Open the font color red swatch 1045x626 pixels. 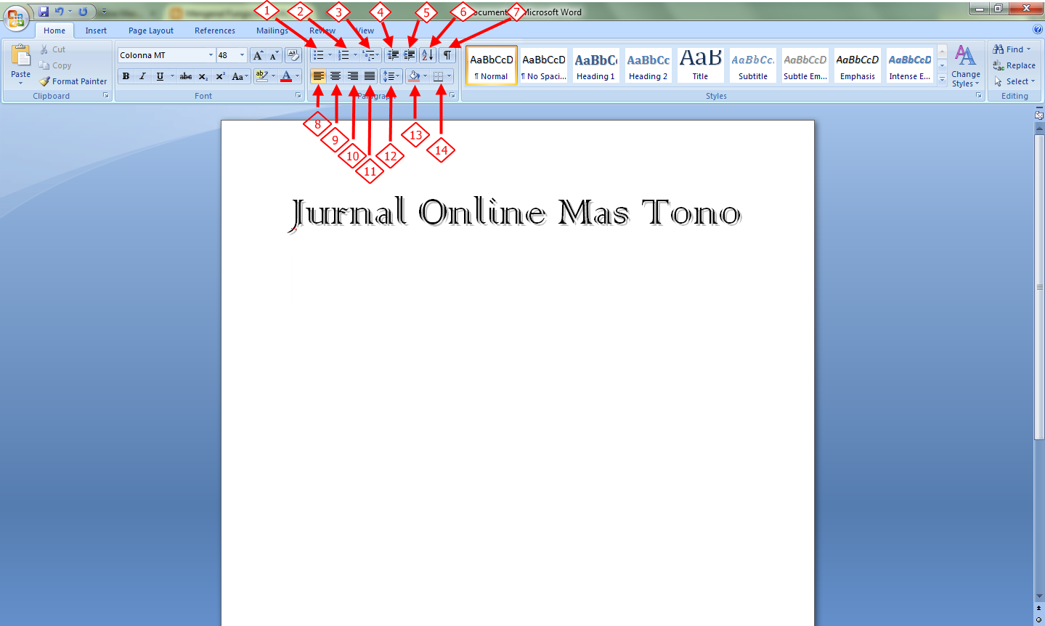[x=286, y=76]
